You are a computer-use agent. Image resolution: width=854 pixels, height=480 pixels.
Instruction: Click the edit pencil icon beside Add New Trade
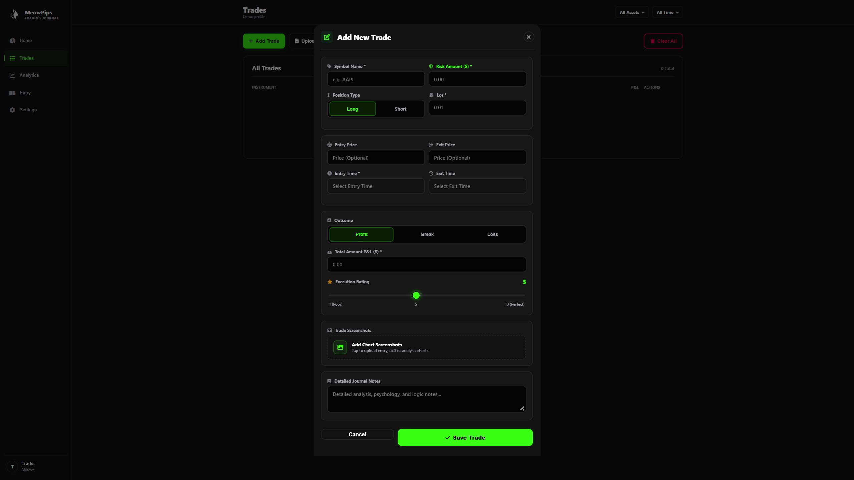pos(327,37)
